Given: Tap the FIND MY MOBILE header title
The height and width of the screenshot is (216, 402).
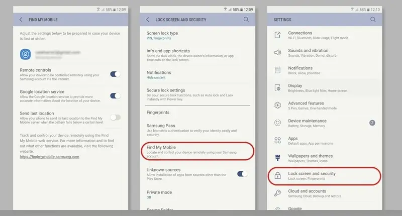Looking at the screenshot, I should tap(43, 20).
